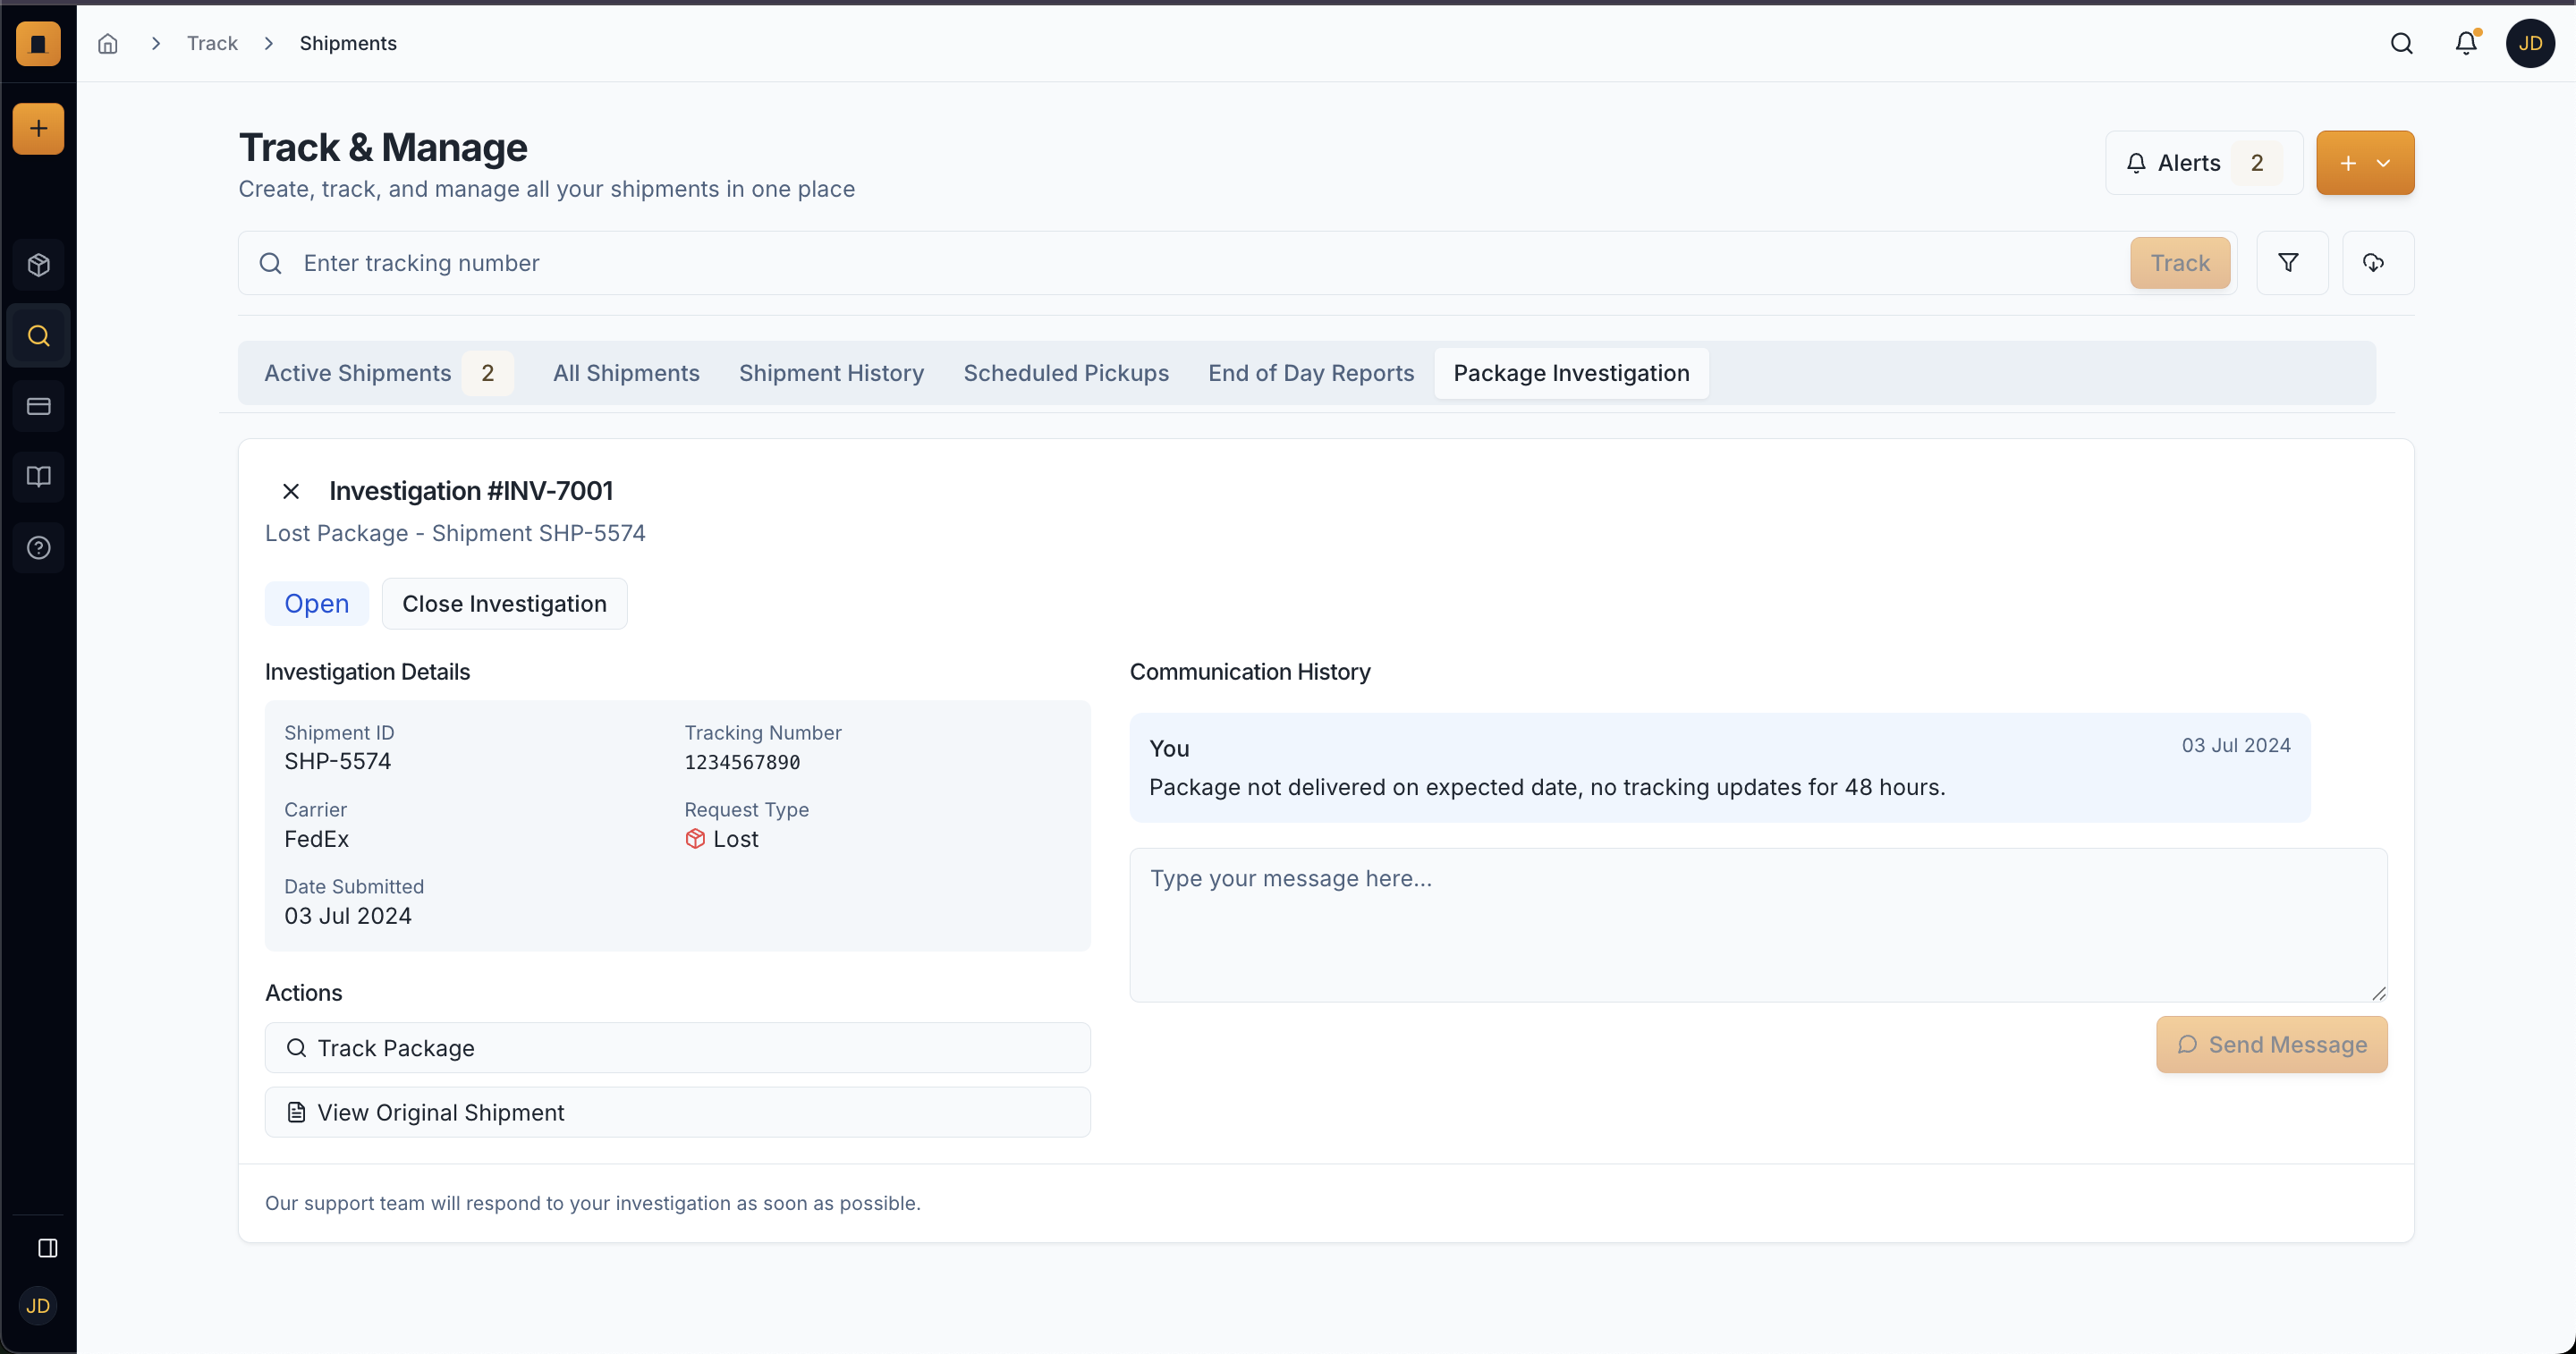Open the Alerts button with count
2576x1354 pixels.
[x=2203, y=163]
